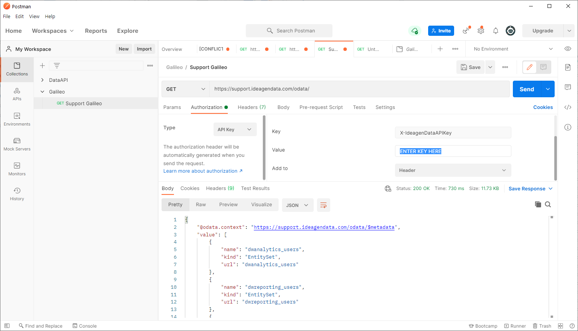This screenshot has height=331, width=578.
Task: Open the API Key type dropdown
Action: (x=235, y=129)
